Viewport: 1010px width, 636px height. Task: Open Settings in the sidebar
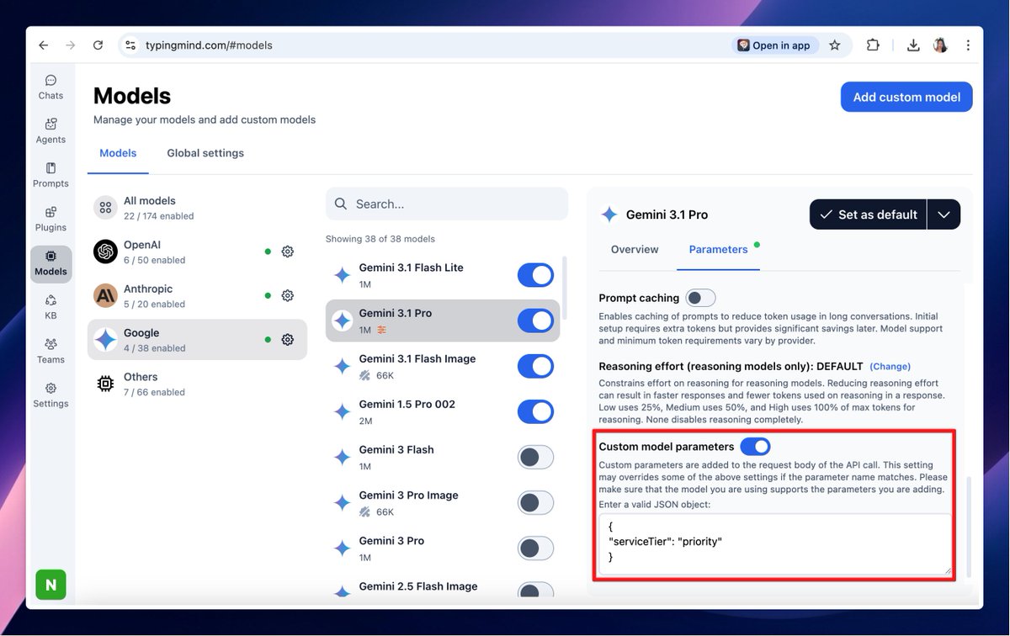[x=50, y=395]
